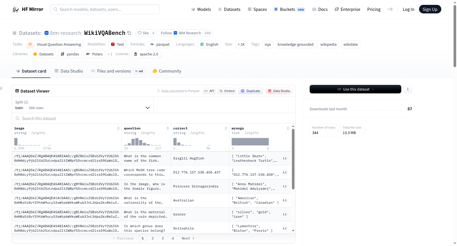Click the dataset table vertical scrollbar
This screenshot has width=457, height=246.
tap(293, 159)
